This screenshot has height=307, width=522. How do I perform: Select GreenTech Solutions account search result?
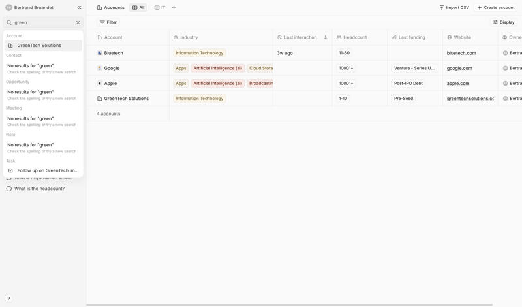pyautogui.click(x=39, y=46)
